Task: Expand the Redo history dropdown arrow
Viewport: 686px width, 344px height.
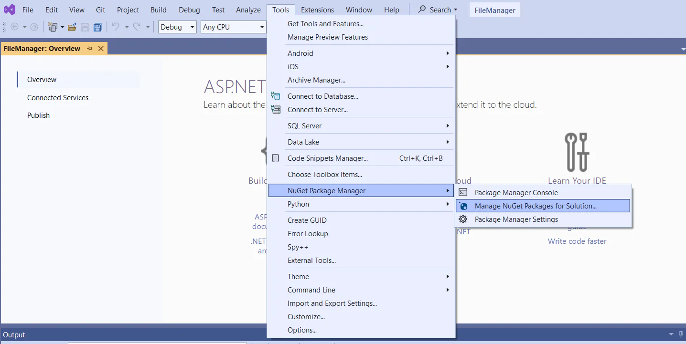Action: 148,27
